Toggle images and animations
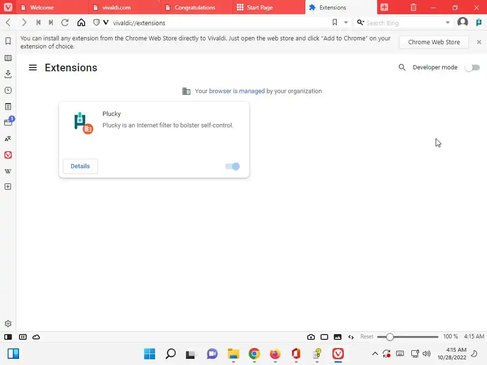The image size is (487, 365). (x=338, y=337)
